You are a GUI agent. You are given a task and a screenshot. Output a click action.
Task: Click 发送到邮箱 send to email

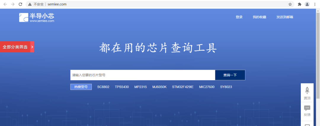[285, 17]
